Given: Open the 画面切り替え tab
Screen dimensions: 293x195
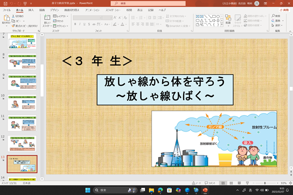Looking at the screenshot, I should point(72,10).
